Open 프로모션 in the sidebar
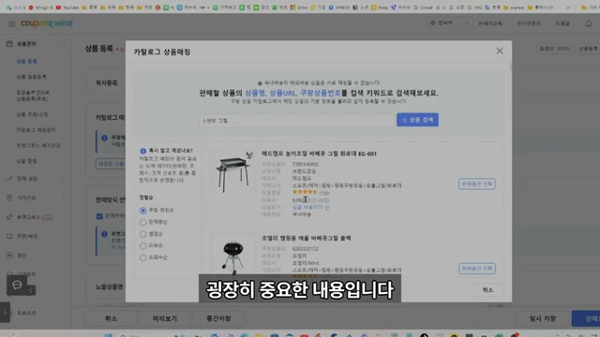600x337 pixels. click(x=26, y=313)
